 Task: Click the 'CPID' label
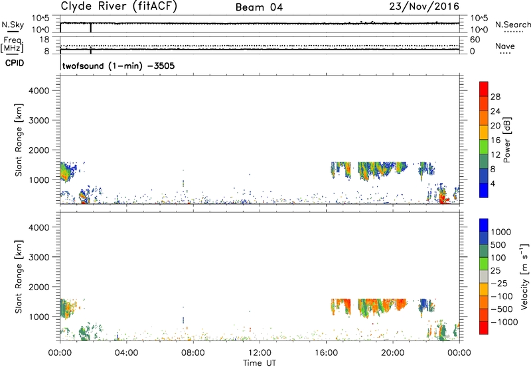point(15,63)
